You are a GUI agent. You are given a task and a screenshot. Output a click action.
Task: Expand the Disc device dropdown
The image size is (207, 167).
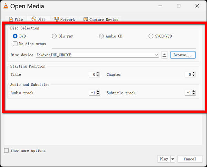pyautogui.click(x=157, y=55)
